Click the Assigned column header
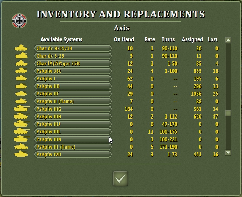Viewport: 242px width, 197px height. (192, 39)
